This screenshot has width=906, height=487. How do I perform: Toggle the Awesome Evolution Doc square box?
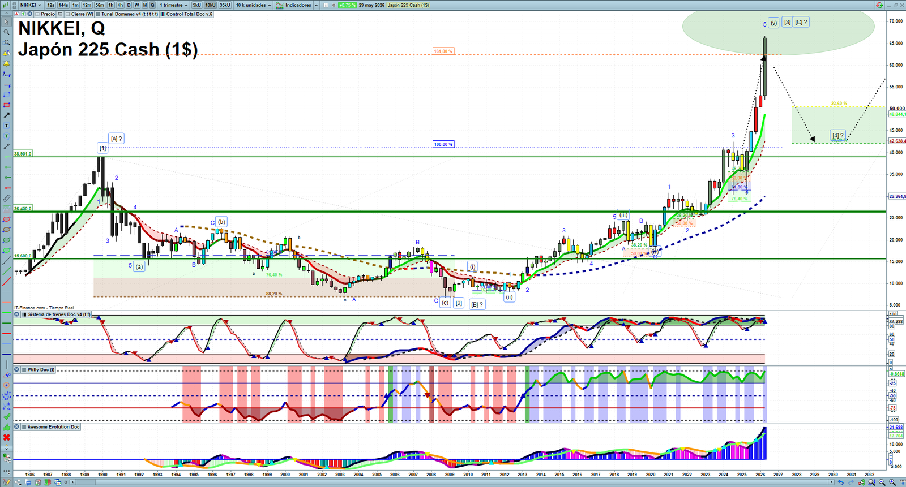(24, 427)
